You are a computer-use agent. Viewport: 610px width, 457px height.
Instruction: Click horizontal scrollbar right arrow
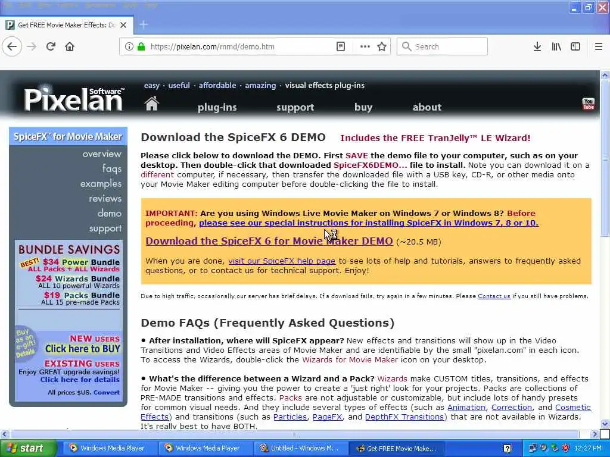coord(594,434)
